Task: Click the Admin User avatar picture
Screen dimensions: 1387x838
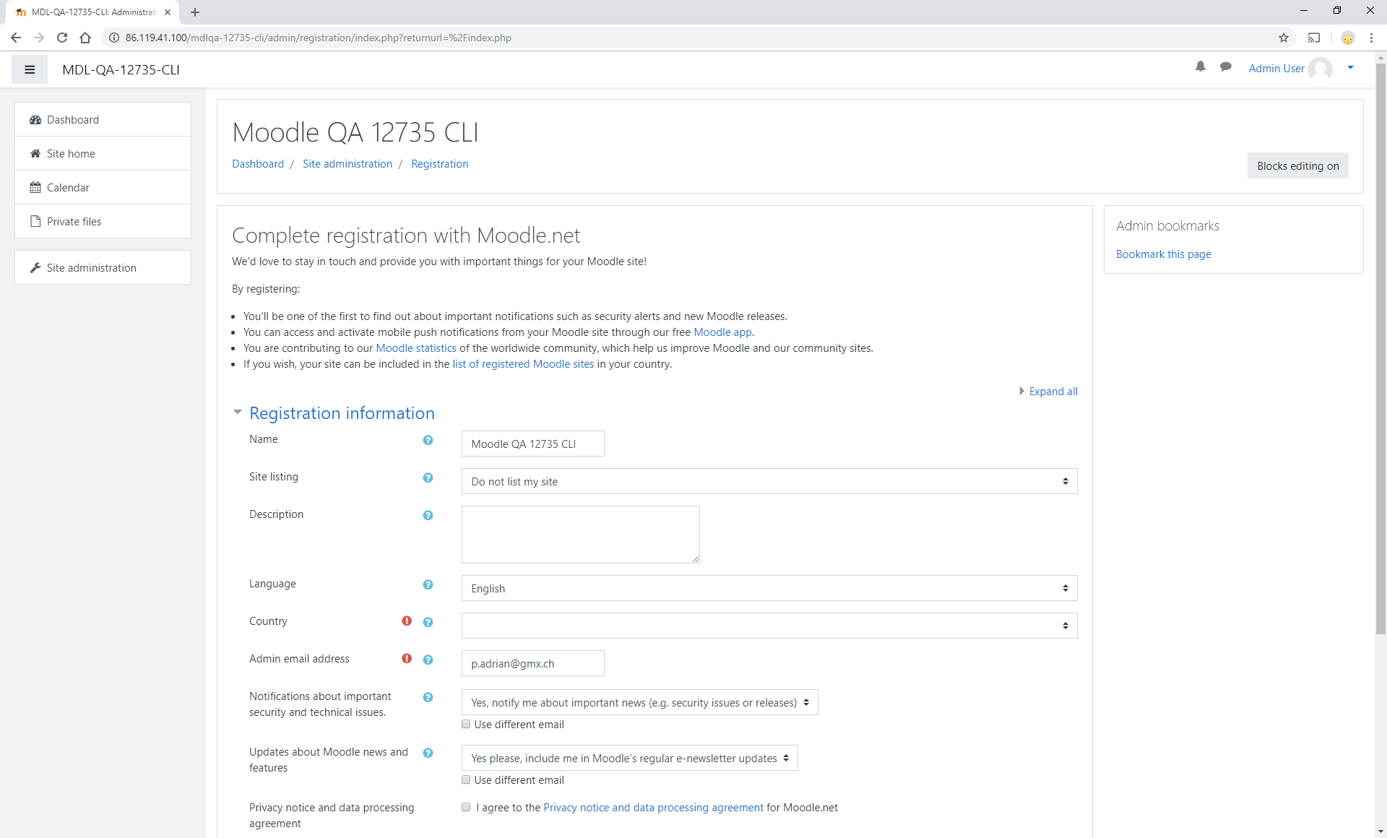Action: pyautogui.click(x=1321, y=69)
